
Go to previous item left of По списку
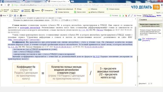(x=111, y=16)
